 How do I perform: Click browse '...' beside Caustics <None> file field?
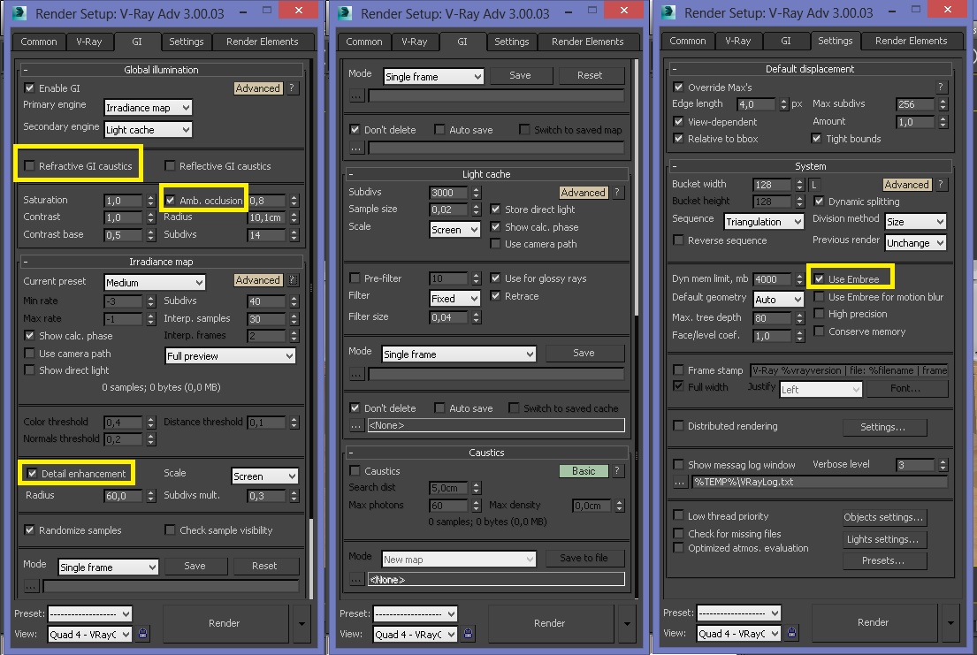[x=355, y=580]
